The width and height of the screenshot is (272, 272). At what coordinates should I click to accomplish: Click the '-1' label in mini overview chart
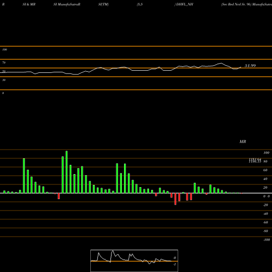point(175,264)
